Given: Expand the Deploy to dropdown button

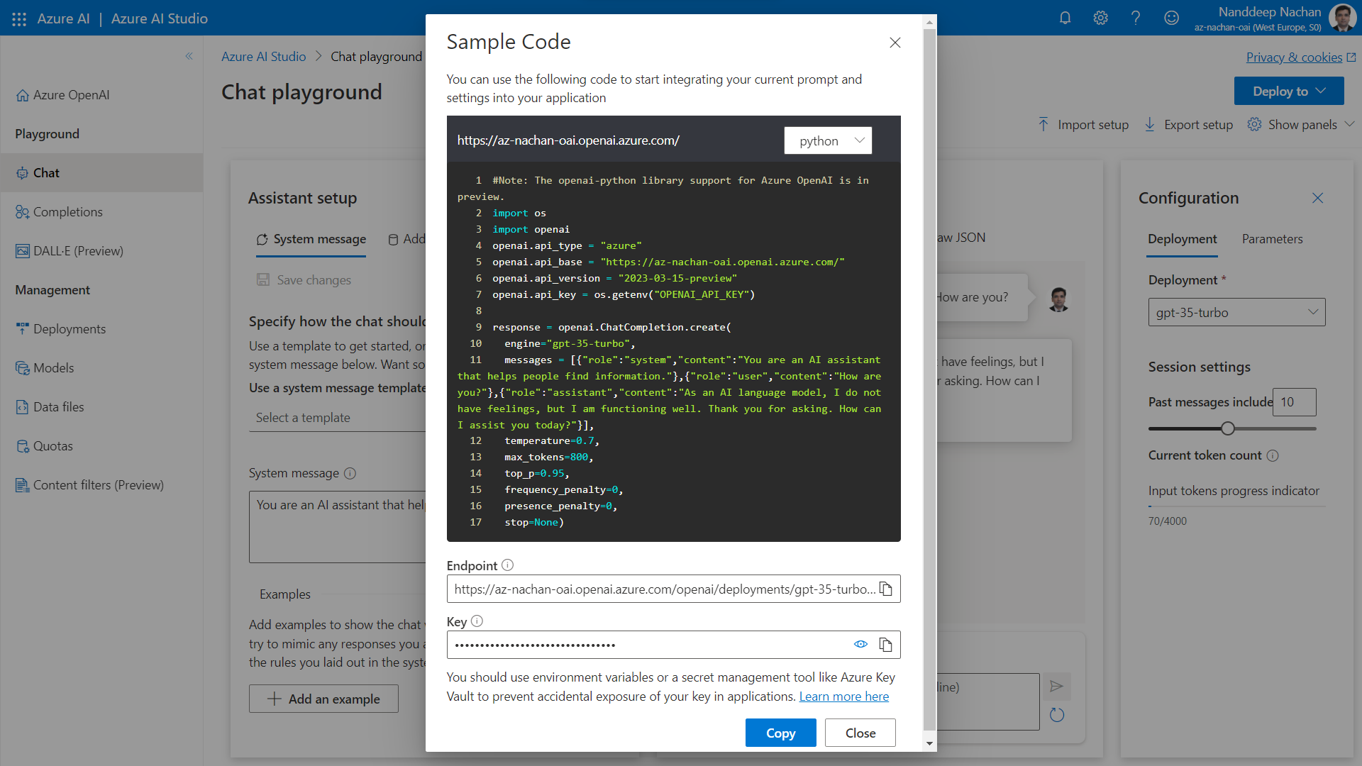Looking at the screenshot, I should (x=1288, y=91).
